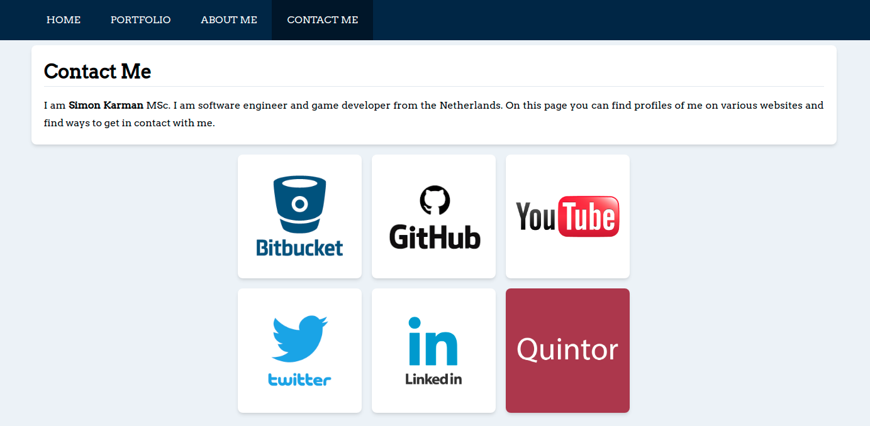This screenshot has height=426, width=870.
Task: Click the Twitter bird icon
Action: 299,339
